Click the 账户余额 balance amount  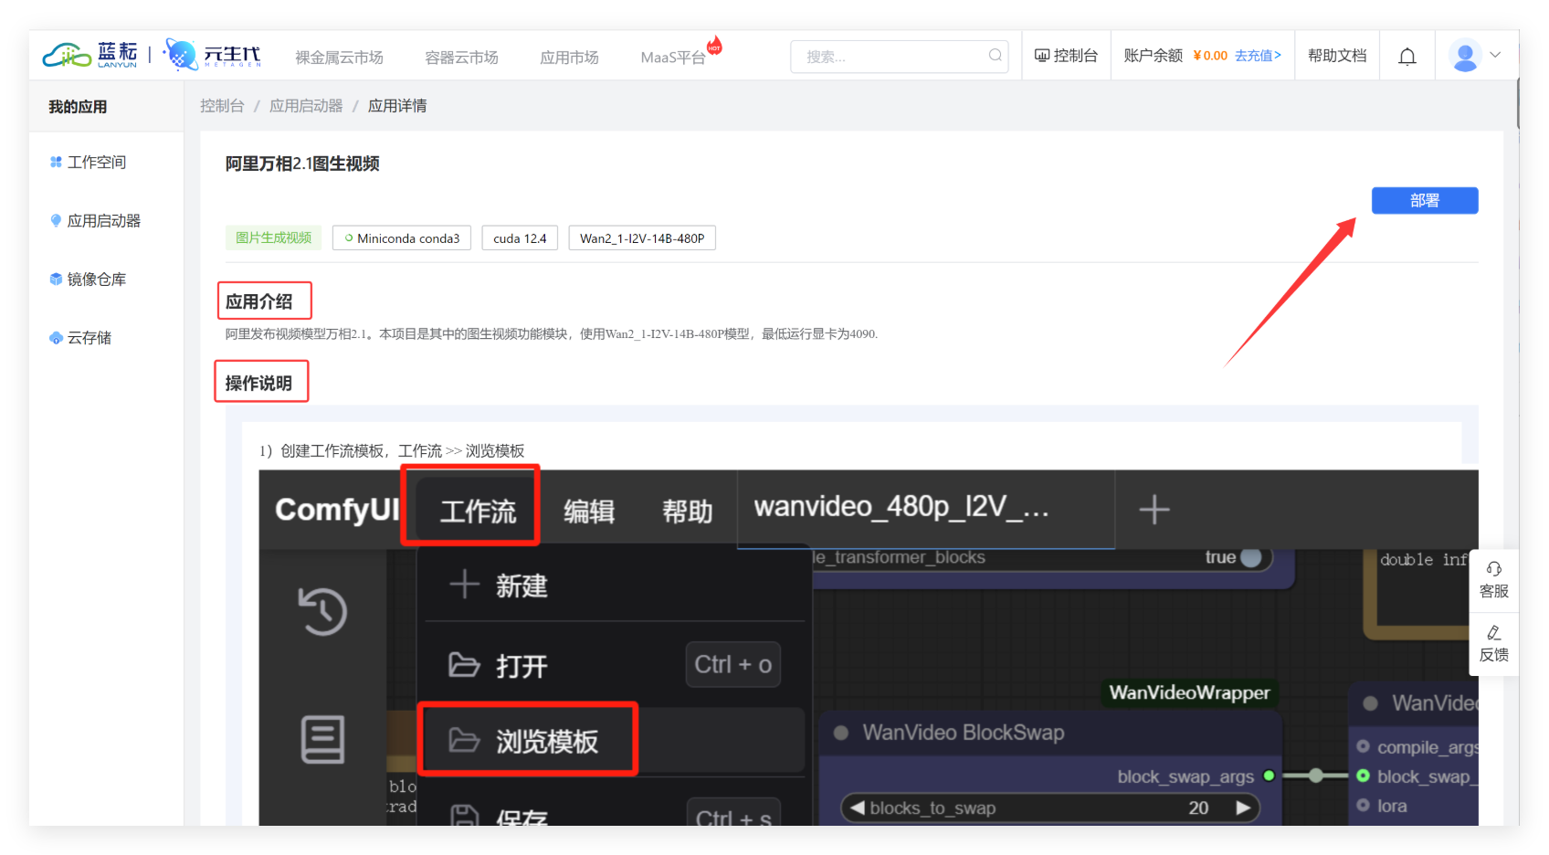tap(1209, 56)
